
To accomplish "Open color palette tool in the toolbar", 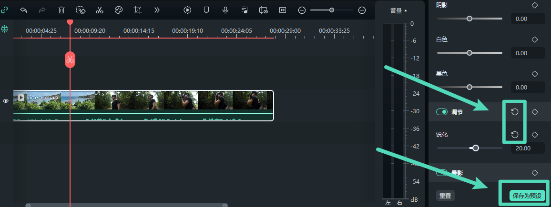I will click(x=119, y=10).
